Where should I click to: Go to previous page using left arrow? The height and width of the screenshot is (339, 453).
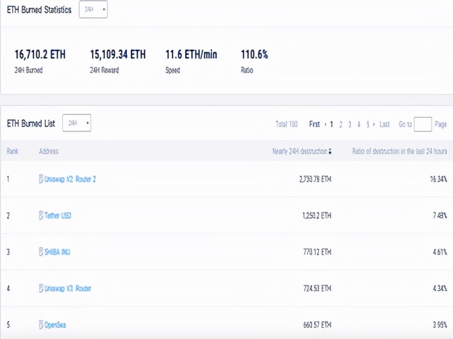point(324,124)
